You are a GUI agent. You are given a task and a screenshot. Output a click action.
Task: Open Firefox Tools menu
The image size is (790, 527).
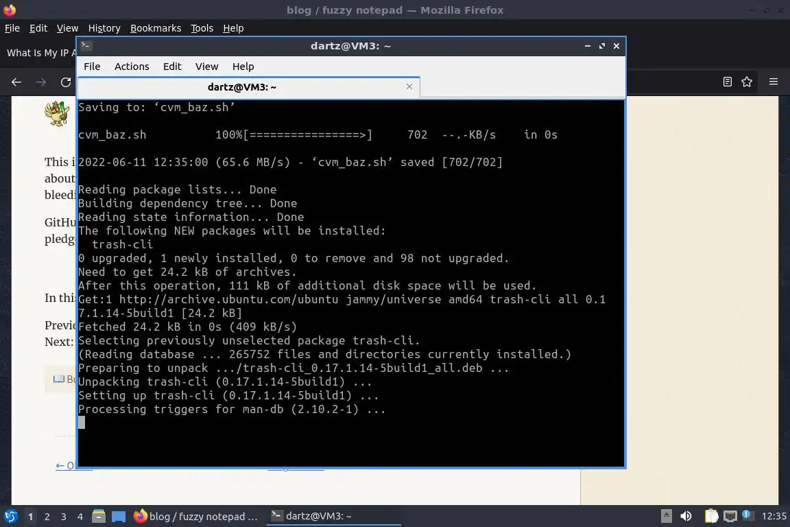click(x=202, y=28)
